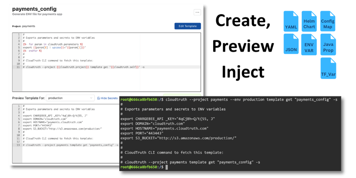This screenshot has height=178, width=356.
Task: Click the endfor line in template editor
Action: click(32, 51)
